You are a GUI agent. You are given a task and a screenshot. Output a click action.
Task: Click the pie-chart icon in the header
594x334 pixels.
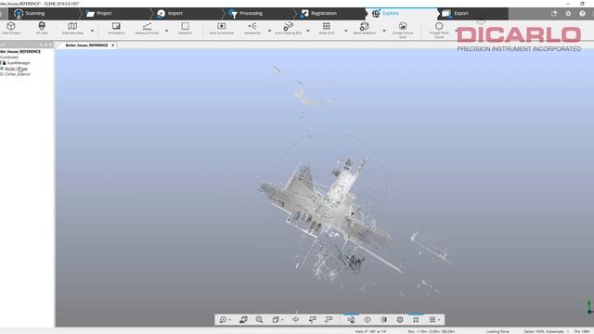(554, 13)
